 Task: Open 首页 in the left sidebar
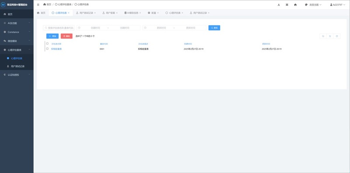point(17,14)
